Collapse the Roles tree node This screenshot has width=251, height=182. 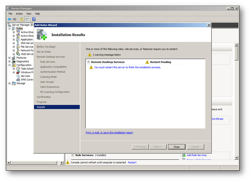[x=9, y=29]
